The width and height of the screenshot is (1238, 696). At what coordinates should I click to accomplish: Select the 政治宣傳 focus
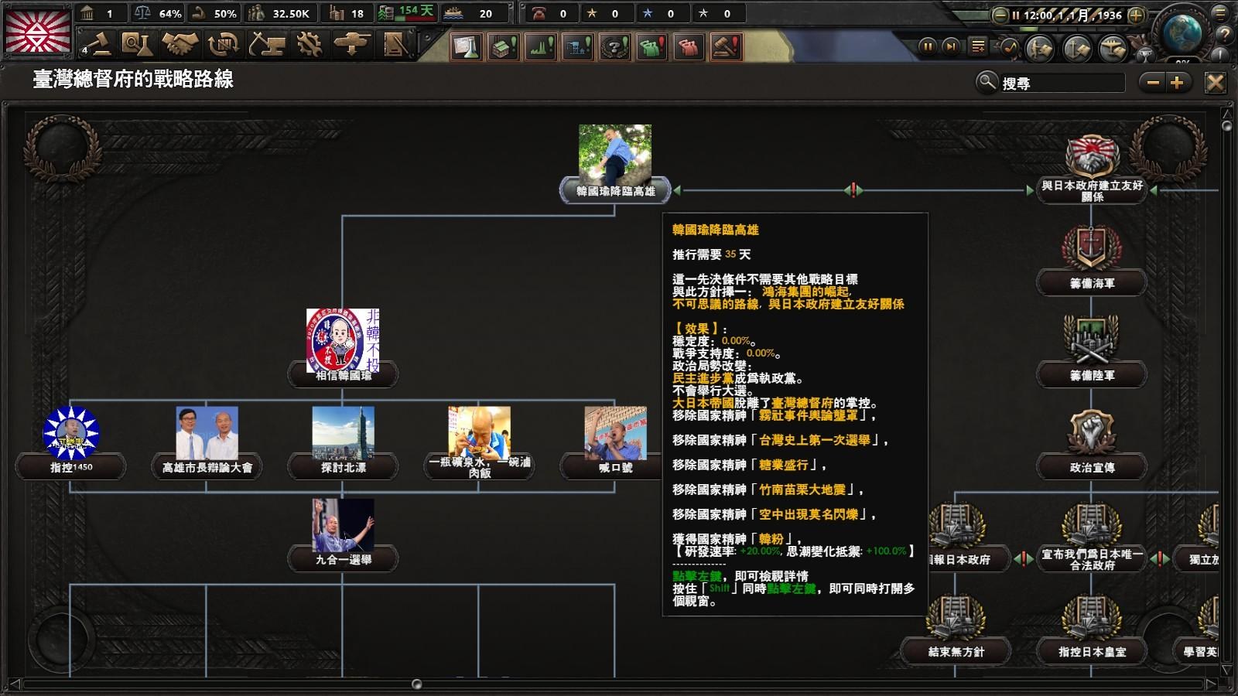(1092, 444)
